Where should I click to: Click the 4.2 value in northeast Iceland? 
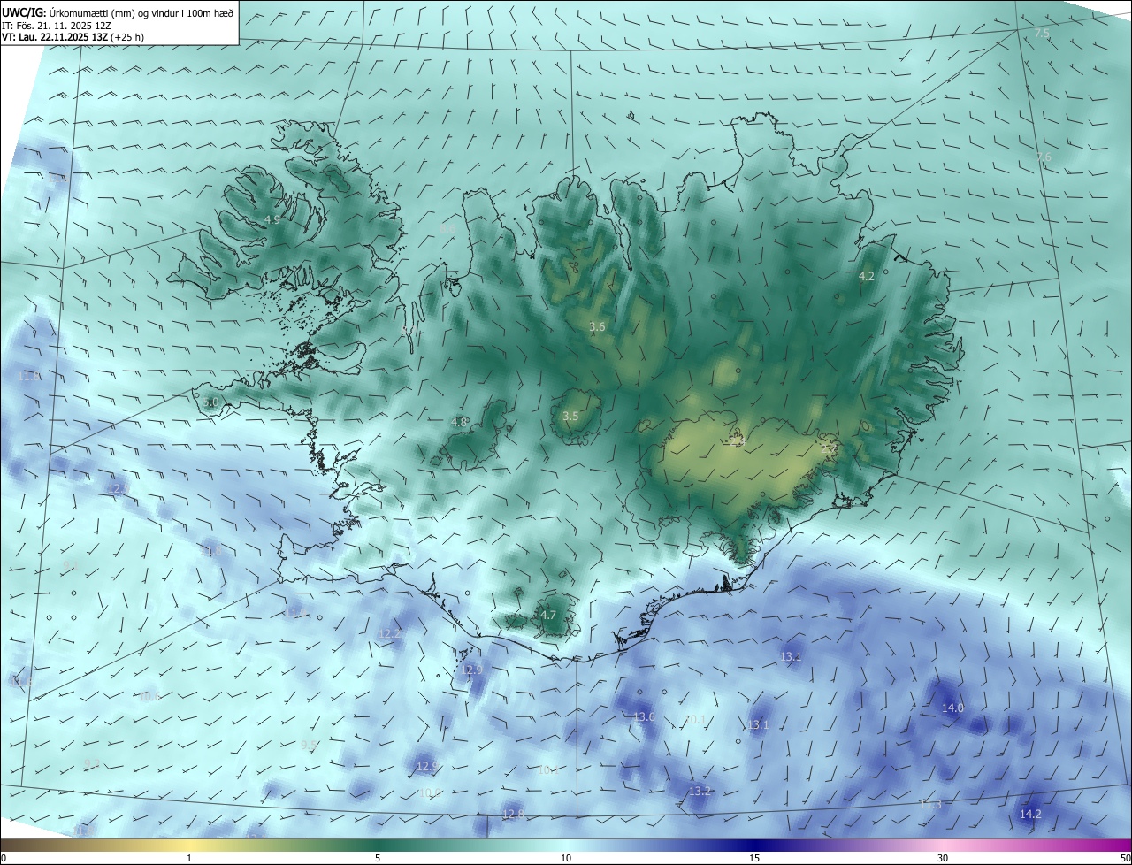coord(867,276)
